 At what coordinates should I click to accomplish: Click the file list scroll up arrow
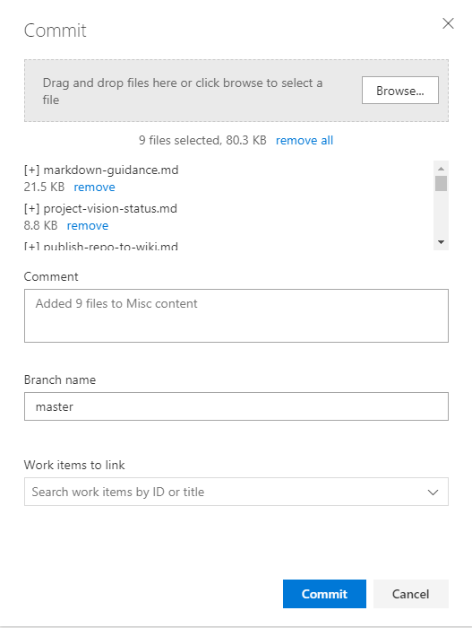tap(442, 169)
